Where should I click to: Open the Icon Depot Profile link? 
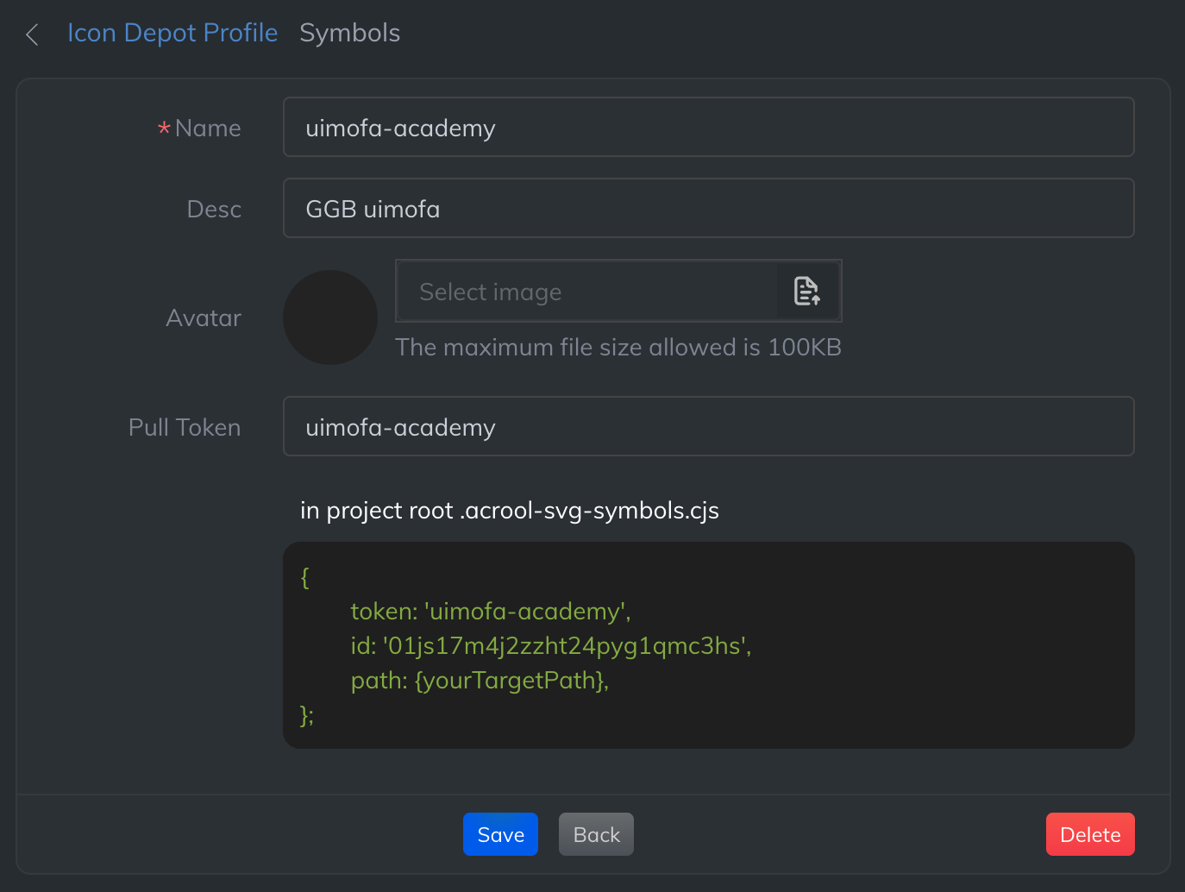coord(172,33)
